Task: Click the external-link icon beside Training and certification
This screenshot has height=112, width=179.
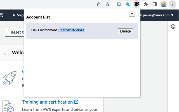Action: [x=76, y=102]
